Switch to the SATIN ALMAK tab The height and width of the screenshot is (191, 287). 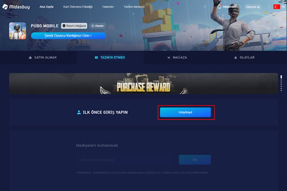(x=43, y=57)
